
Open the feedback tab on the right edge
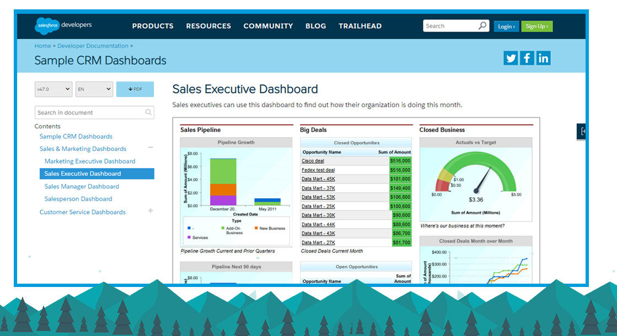click(x=583, y=131)
